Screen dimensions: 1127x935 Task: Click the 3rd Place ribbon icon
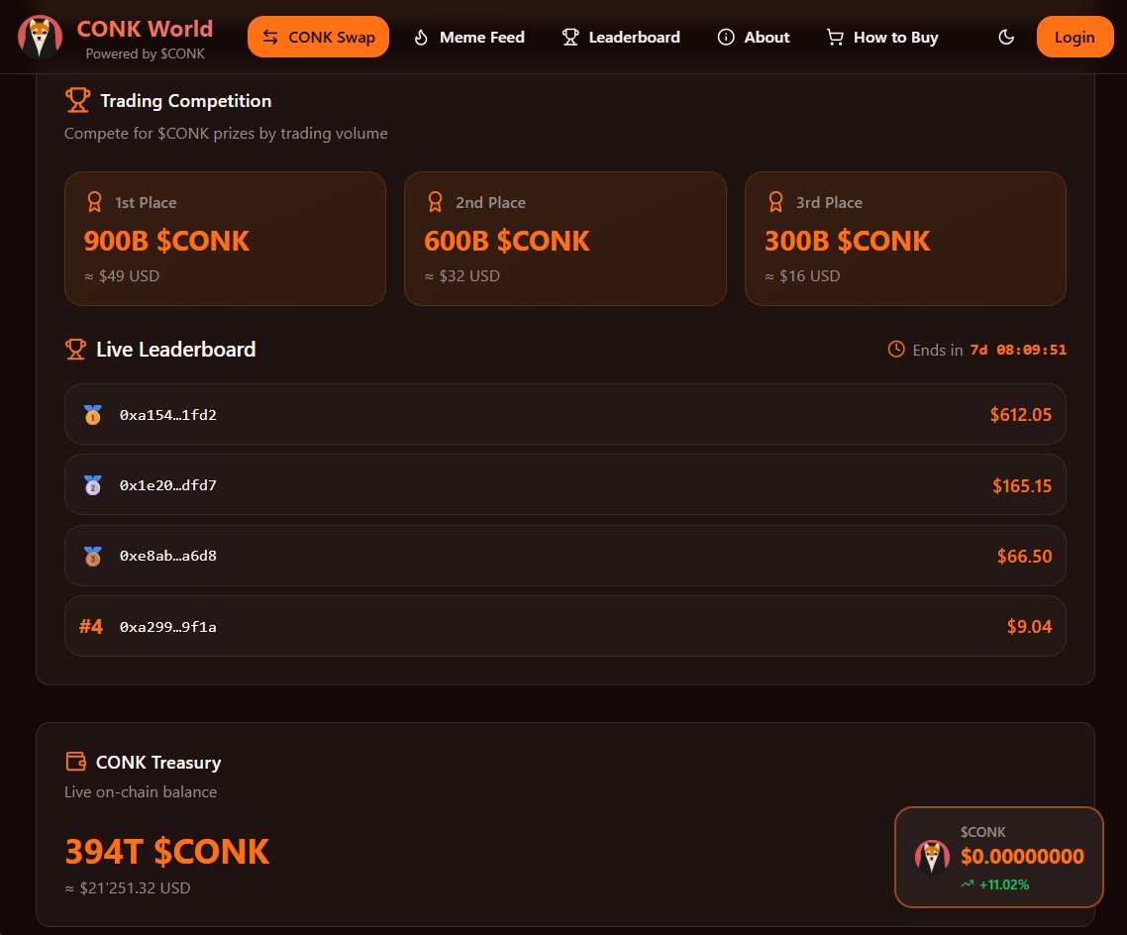pos(775,202)
